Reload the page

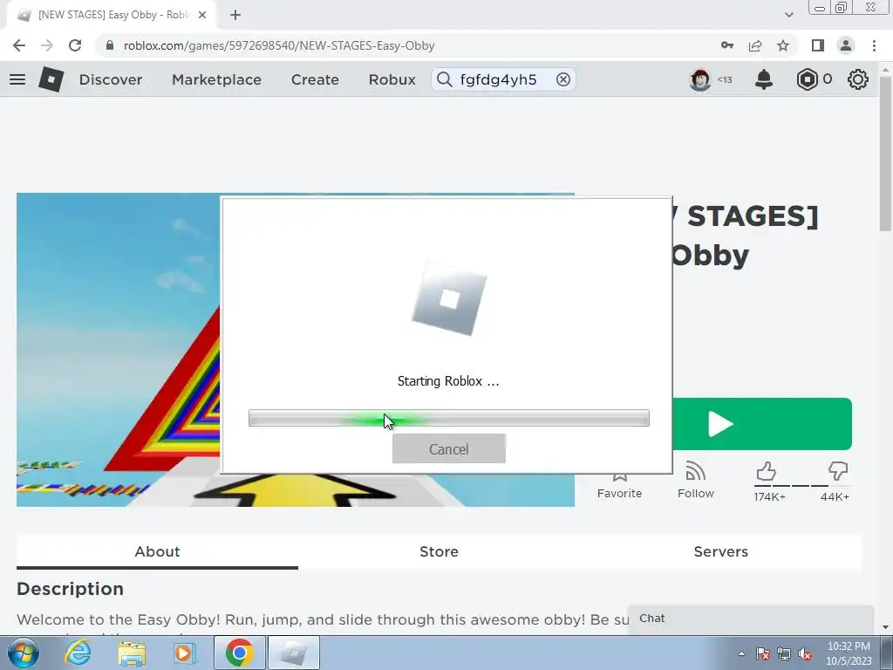click(x=75, y=45)
